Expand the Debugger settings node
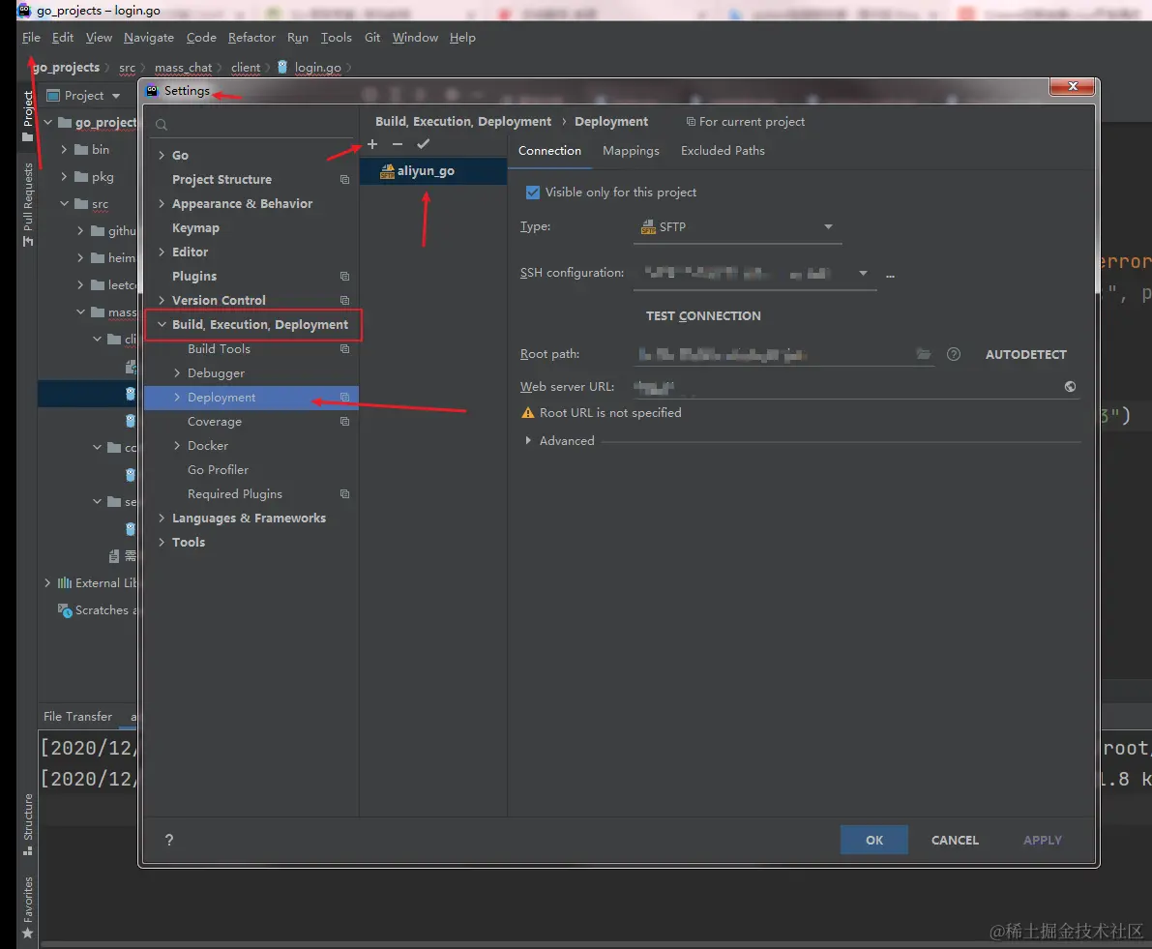This screenshot has height=949, width=1152. click(x=177, y=373)
